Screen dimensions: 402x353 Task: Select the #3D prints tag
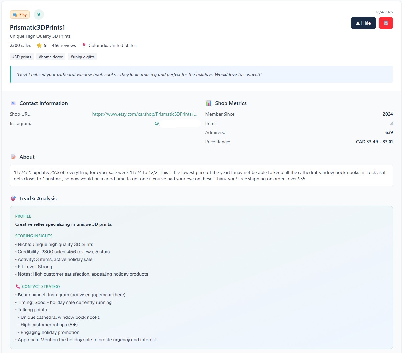tap(22, 57)
